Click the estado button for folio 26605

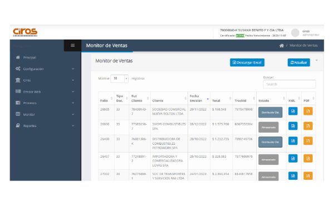(x=270, y=112)
